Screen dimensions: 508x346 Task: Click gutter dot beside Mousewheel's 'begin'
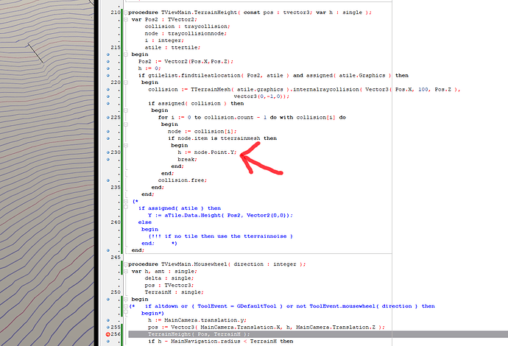coord(108,300)
